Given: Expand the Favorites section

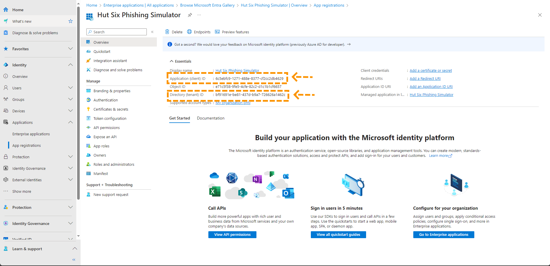Looking at the screenshot, I should (70, 49).
